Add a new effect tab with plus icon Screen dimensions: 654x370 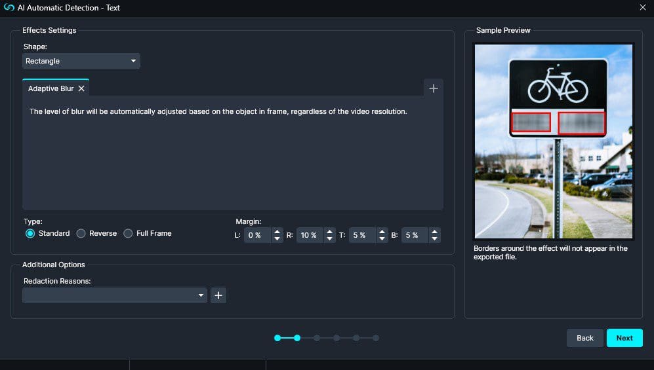[434, 88]
